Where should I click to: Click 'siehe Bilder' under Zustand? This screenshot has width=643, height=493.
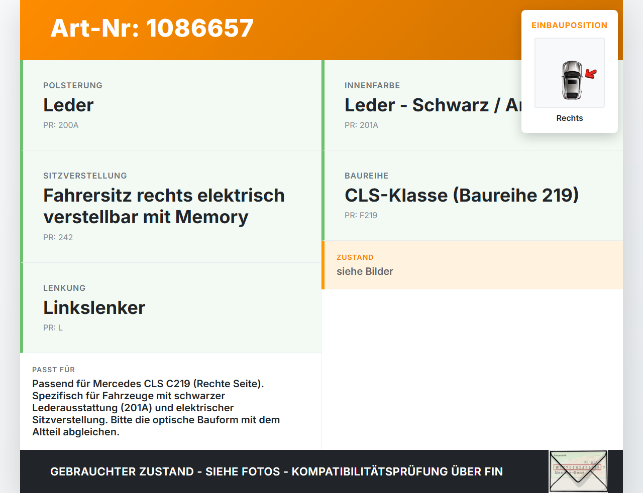pos(365,271)
